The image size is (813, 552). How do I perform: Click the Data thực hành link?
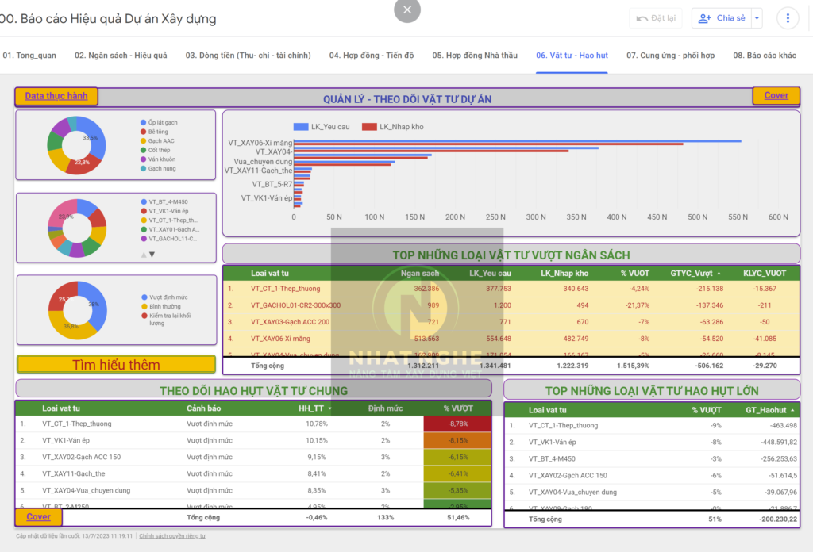tap(56, 96)
